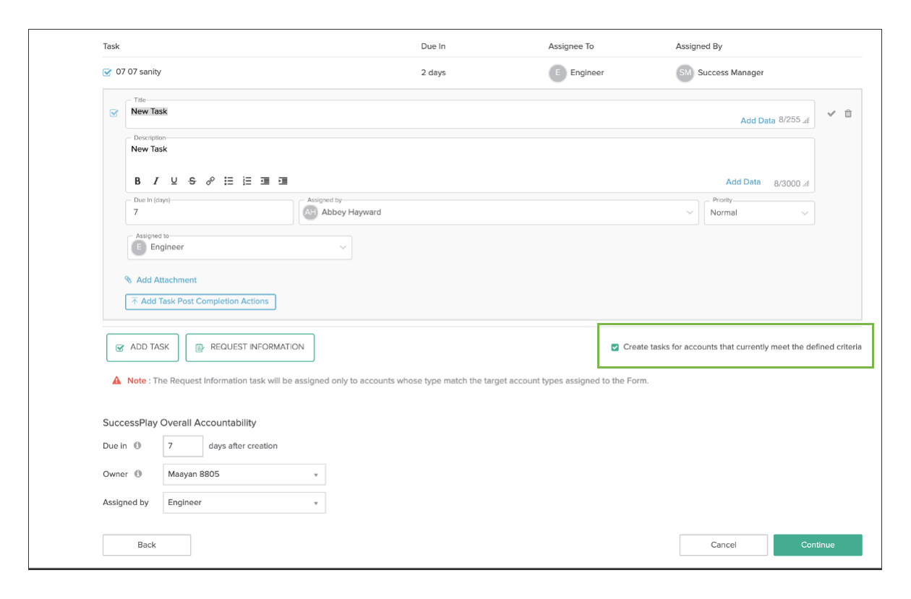Insert a hyperlink using the link icon

[x=210, y=181]
